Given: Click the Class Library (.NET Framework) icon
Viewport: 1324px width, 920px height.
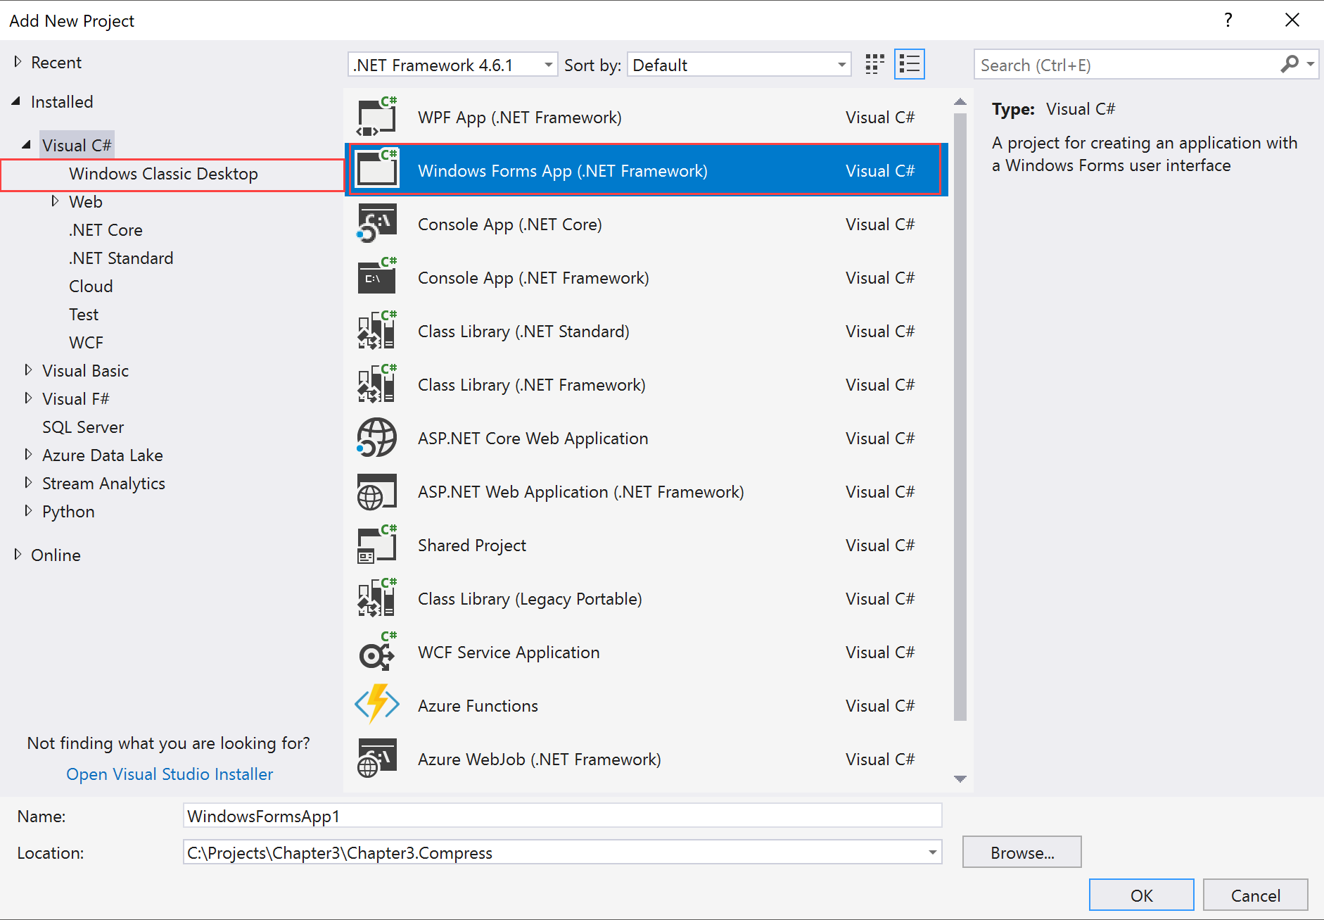Looking at the screenshot, I should 377,384.
